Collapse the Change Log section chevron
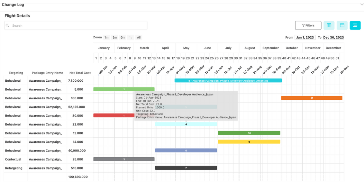Image resolution: width=364 pixels, height=182 pixels. pos(362,5)
